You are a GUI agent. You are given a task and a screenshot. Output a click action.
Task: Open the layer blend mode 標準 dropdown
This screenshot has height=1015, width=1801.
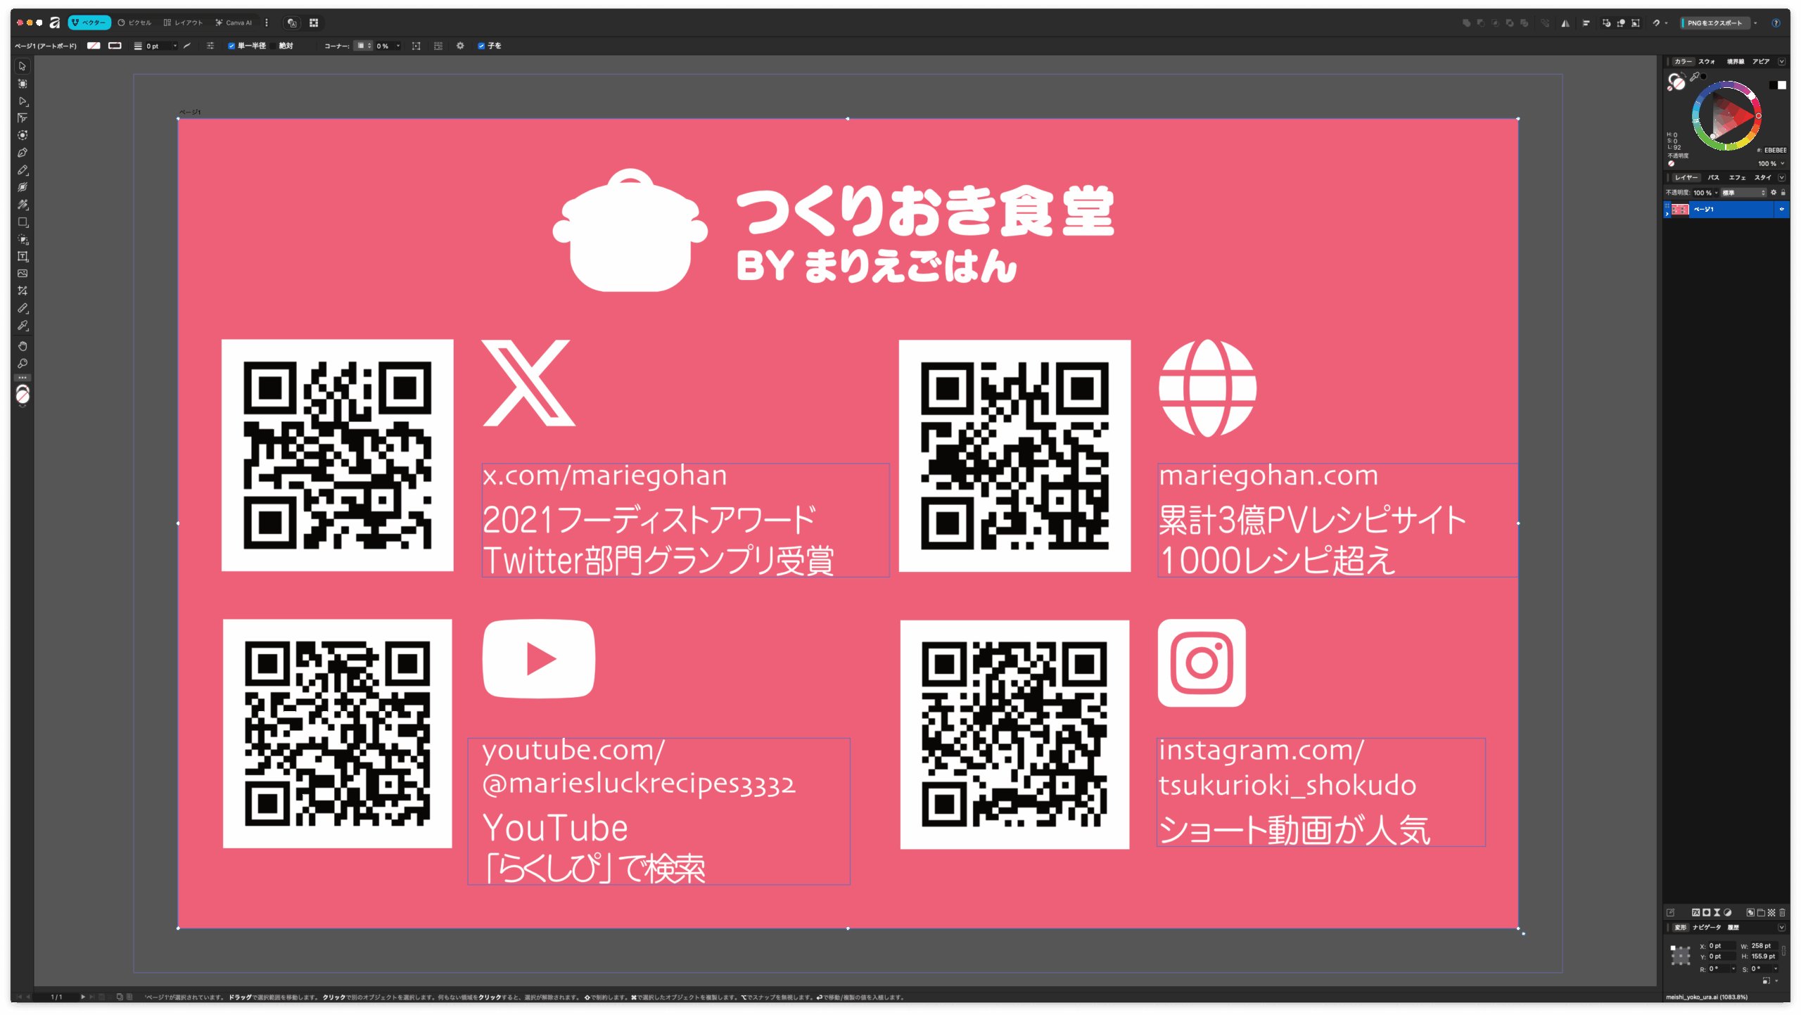pyautogui.click(x=1743, y=193)
